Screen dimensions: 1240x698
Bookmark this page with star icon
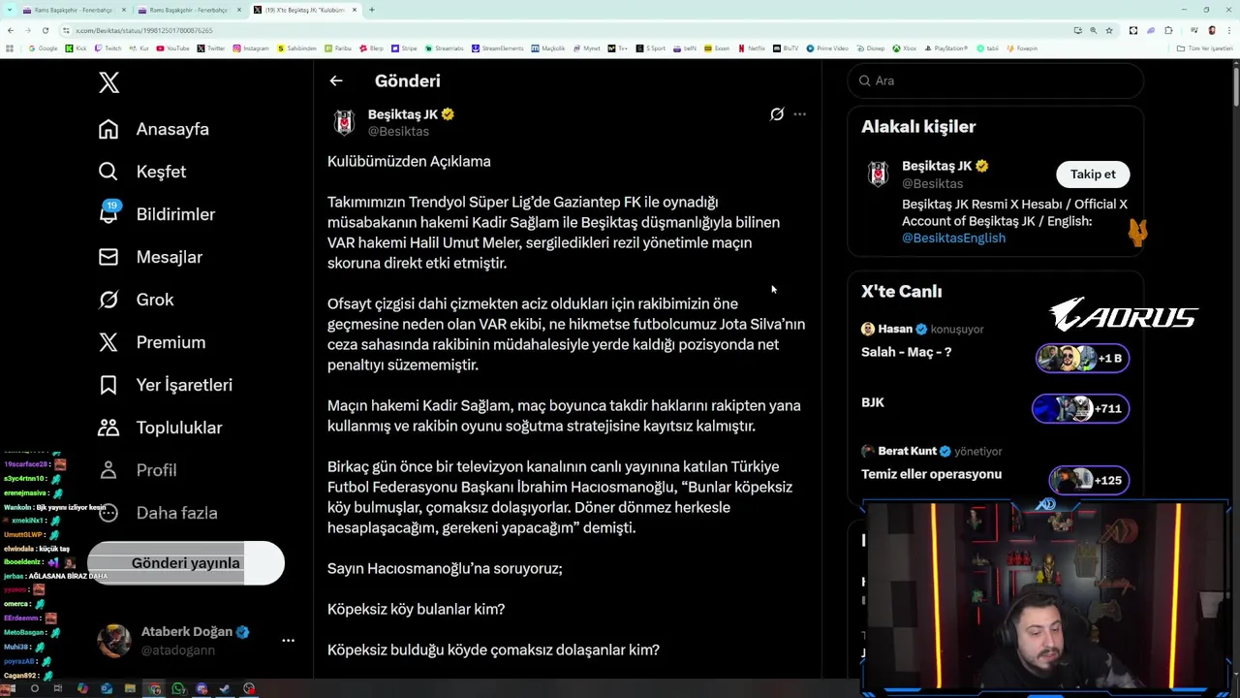1109,30
